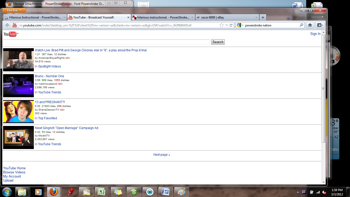
Task: Open the bookmarks menu icon on the toolbar
Action: click(x=319, y=25)
